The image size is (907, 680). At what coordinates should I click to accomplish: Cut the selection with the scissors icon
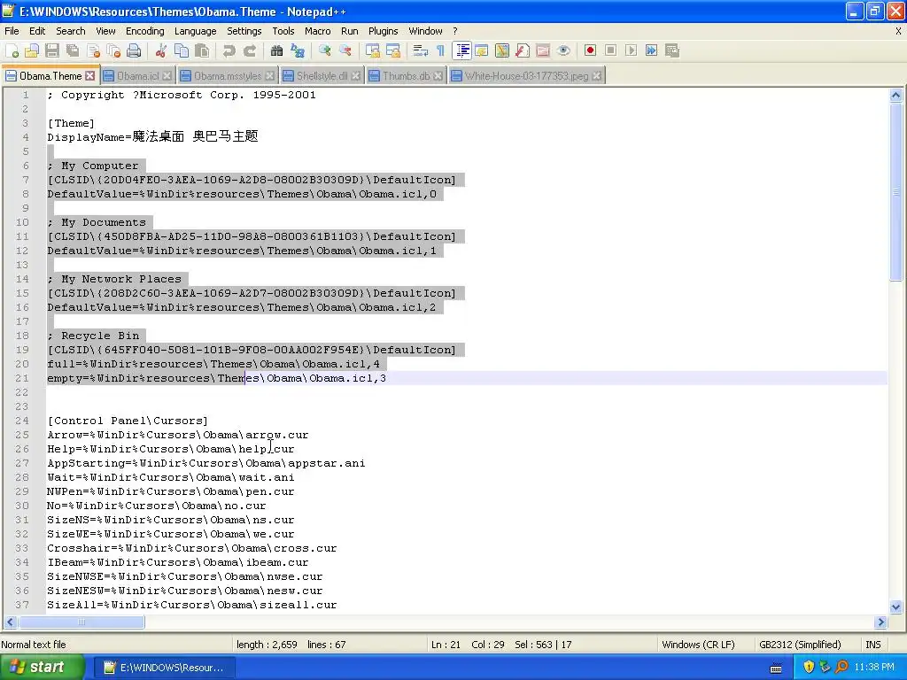[161, 50]
